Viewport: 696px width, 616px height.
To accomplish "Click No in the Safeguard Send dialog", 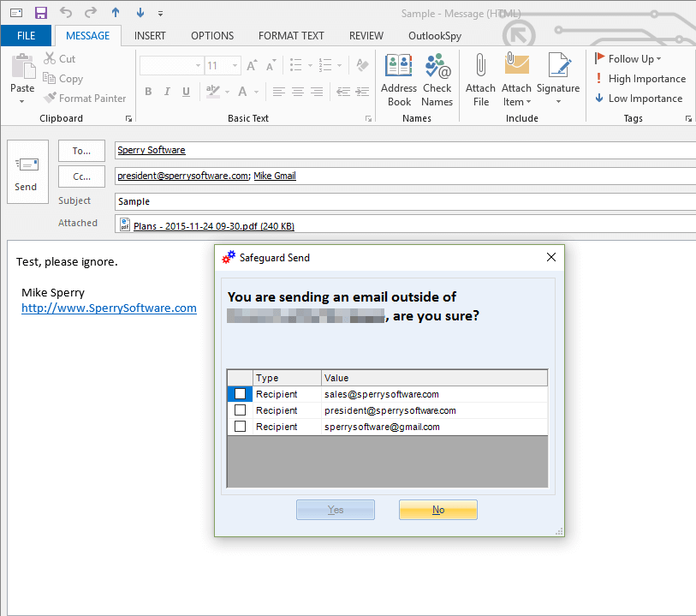I will pos(437,509).
